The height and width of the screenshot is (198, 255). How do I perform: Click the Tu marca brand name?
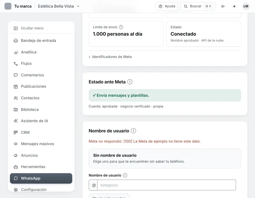tap(23, 6)
